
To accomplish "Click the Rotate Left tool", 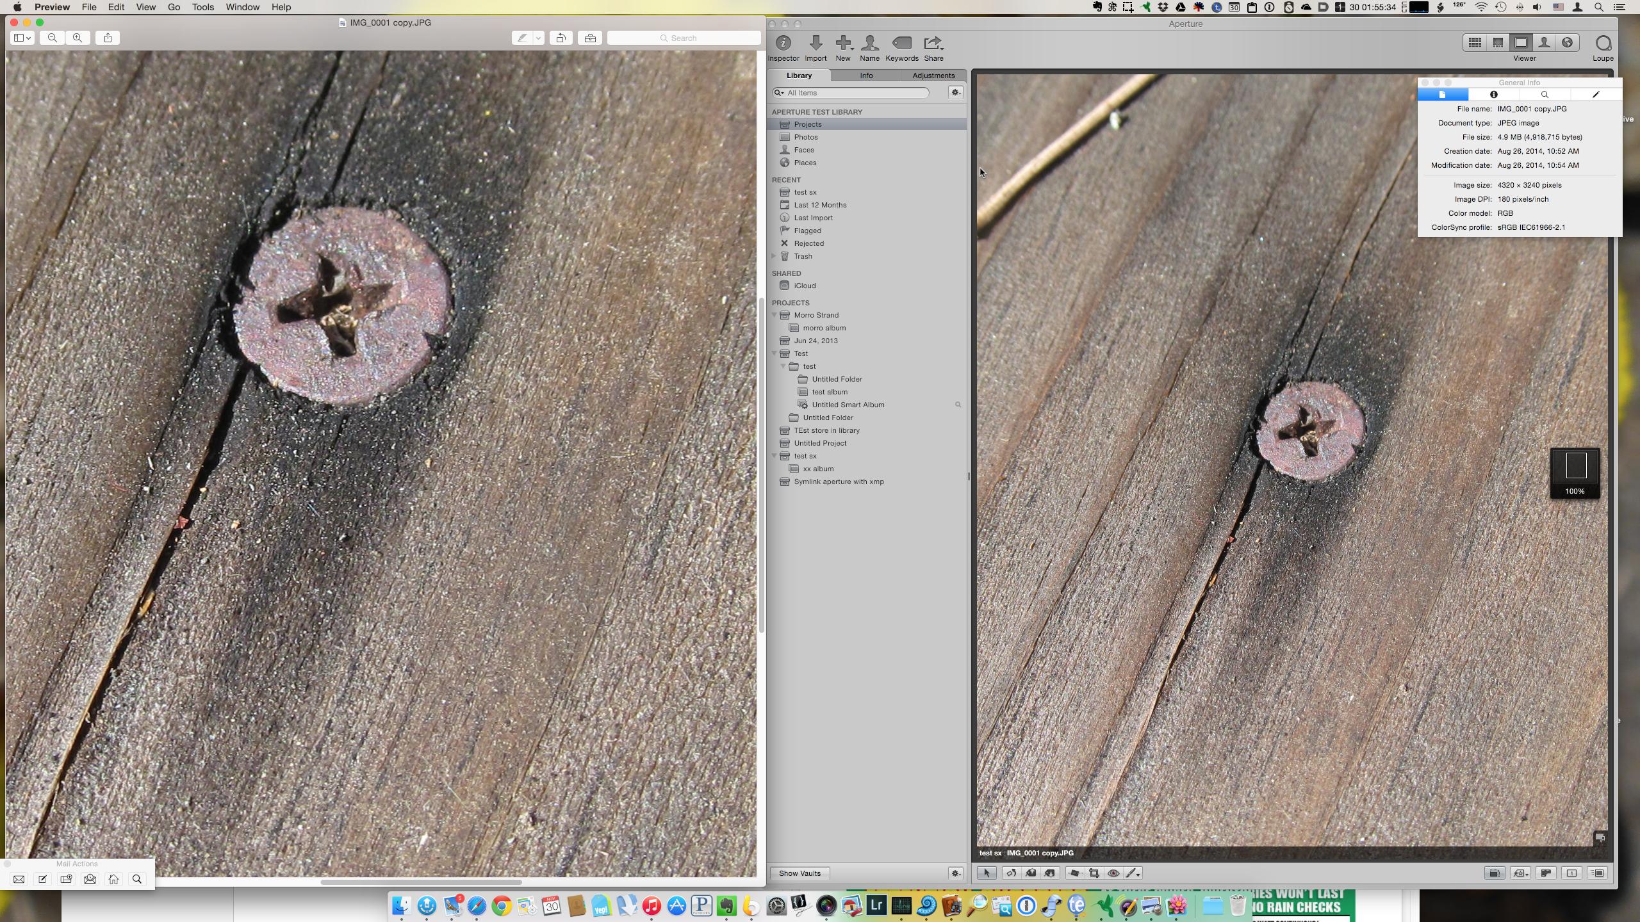I will (1011, 873).
